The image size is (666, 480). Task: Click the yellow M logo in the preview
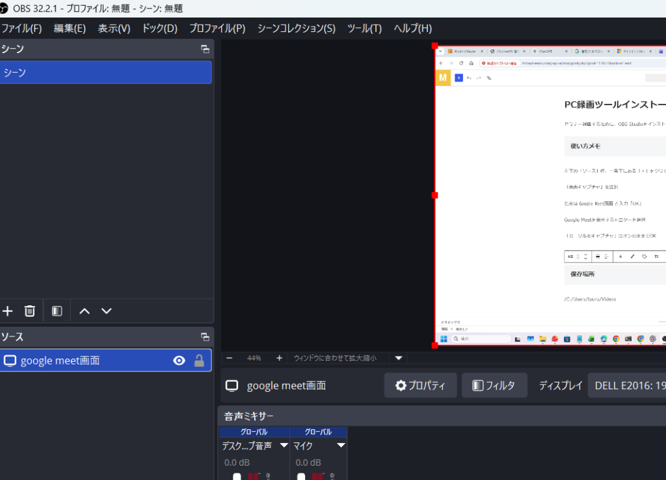pyautogui.click(x=443, y=77)
